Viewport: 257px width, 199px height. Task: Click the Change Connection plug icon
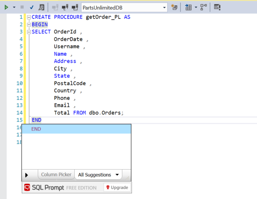tap(65, 7)
